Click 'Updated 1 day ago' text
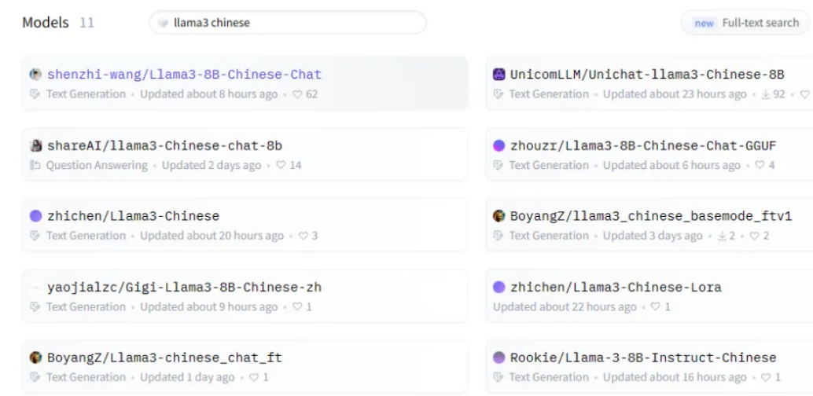Viewport: 813px width, 396px height. [x=187, y=377]
